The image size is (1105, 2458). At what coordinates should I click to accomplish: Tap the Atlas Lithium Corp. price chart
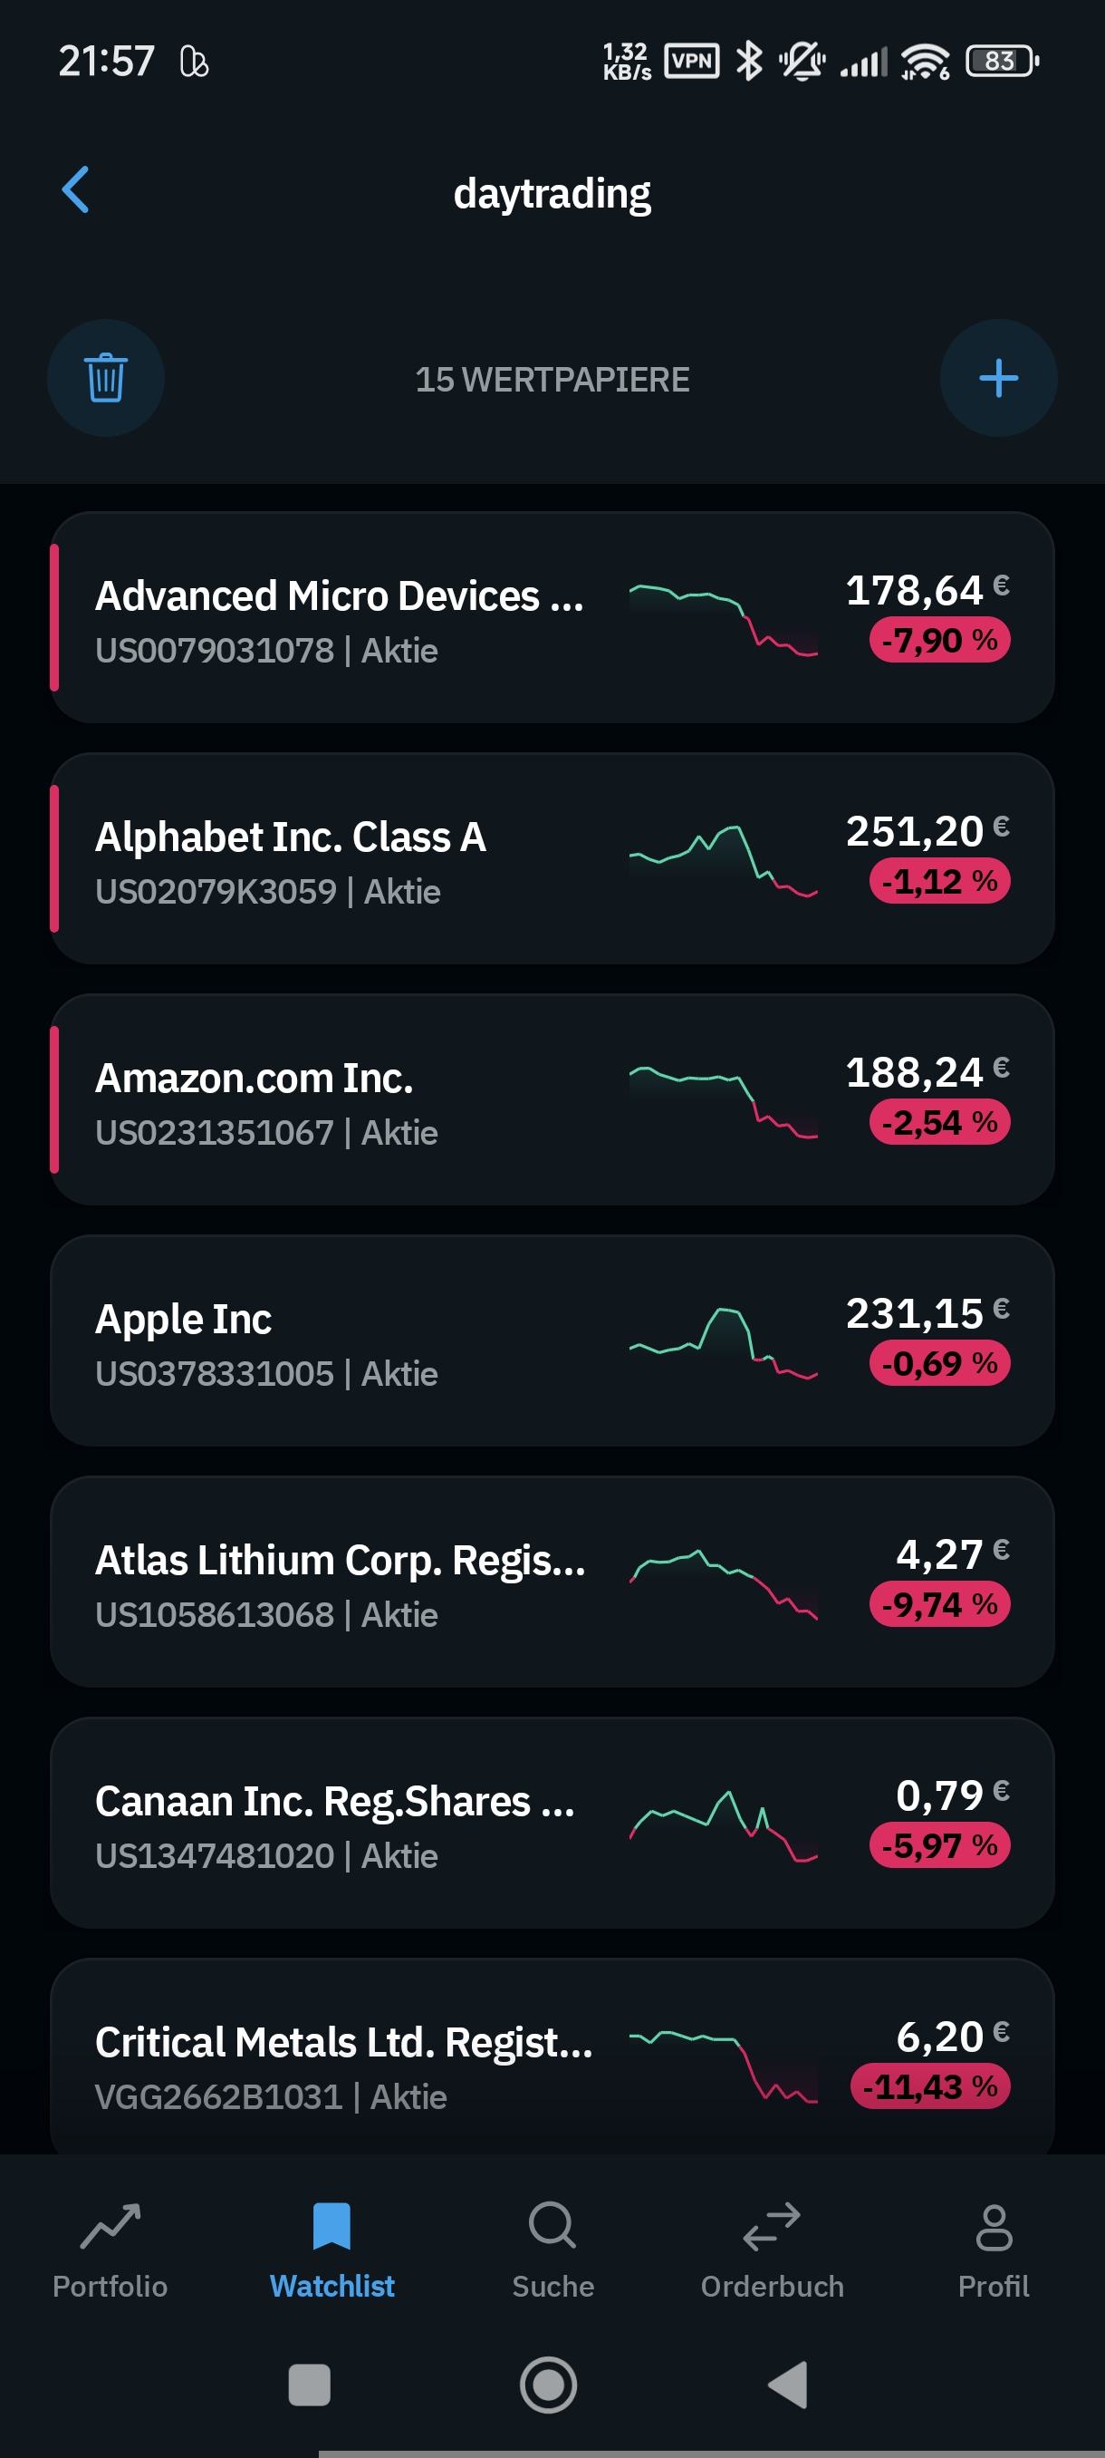tap(723, 1584)
